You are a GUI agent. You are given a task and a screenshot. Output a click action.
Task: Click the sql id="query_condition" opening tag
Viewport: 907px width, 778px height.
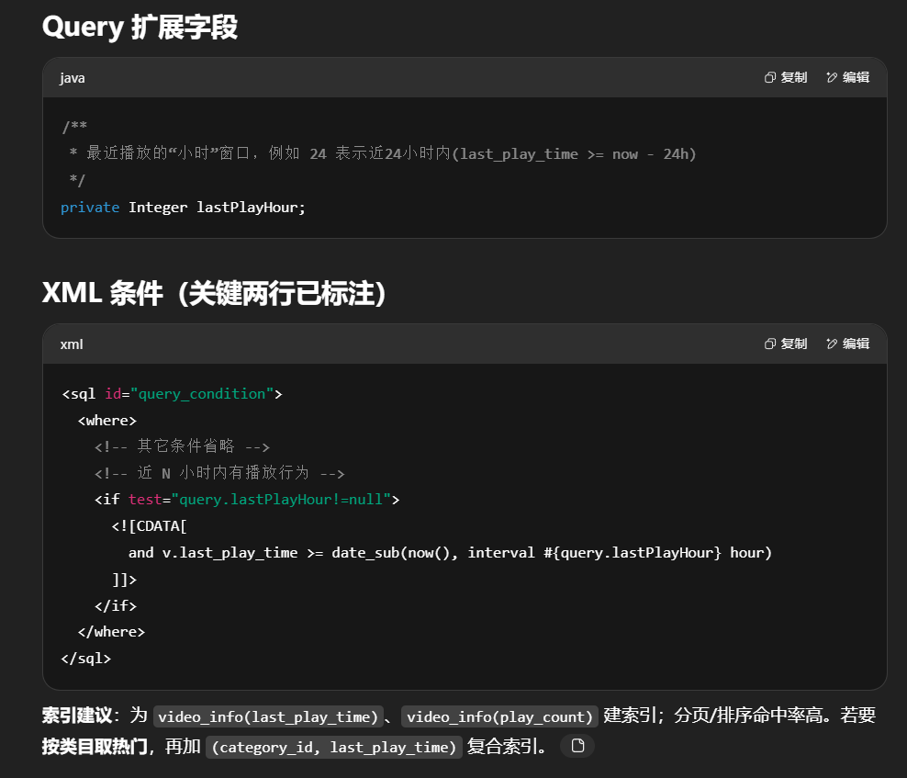pyautogui.click(x=172, y=394)
